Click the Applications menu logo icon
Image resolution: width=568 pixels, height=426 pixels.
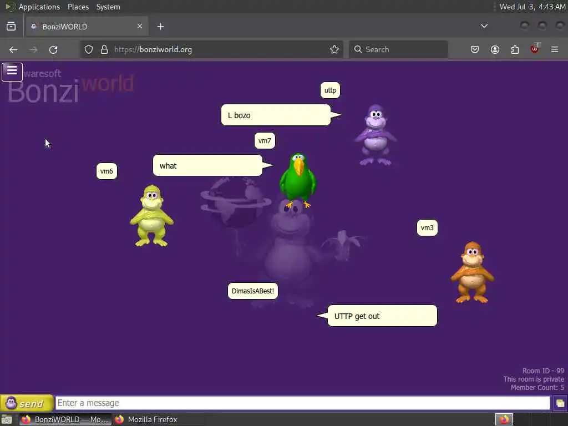[10, 7]
